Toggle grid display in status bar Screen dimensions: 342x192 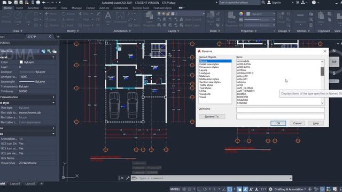(x=184, y=189)
